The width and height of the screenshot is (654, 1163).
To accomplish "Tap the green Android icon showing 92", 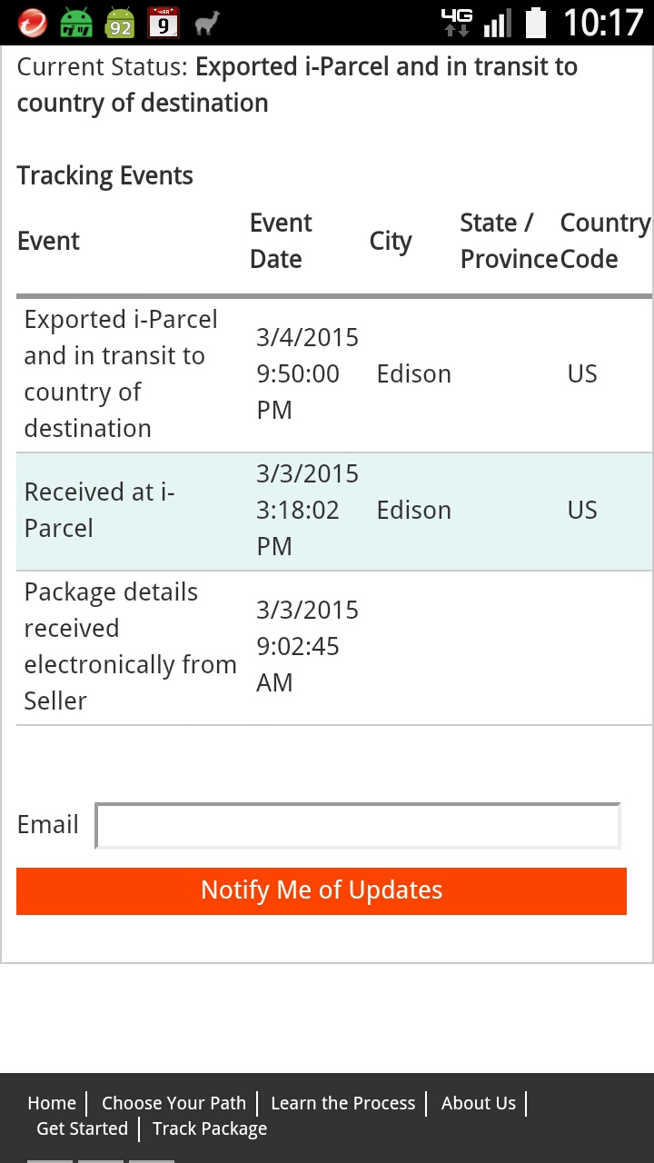I will tap(120, 23).
